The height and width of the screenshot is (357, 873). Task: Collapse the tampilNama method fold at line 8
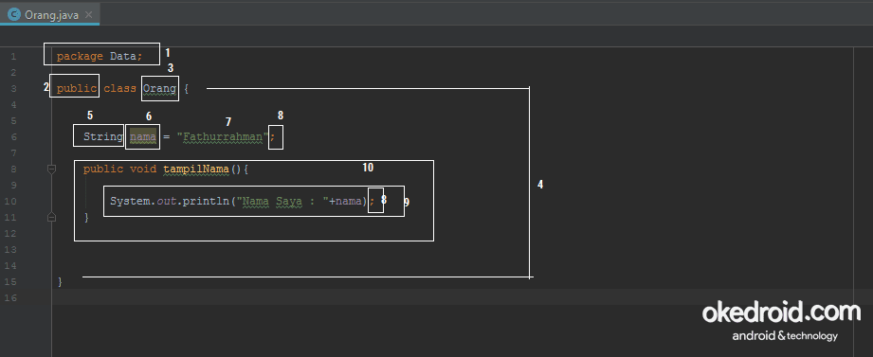(x=52, y=169)
